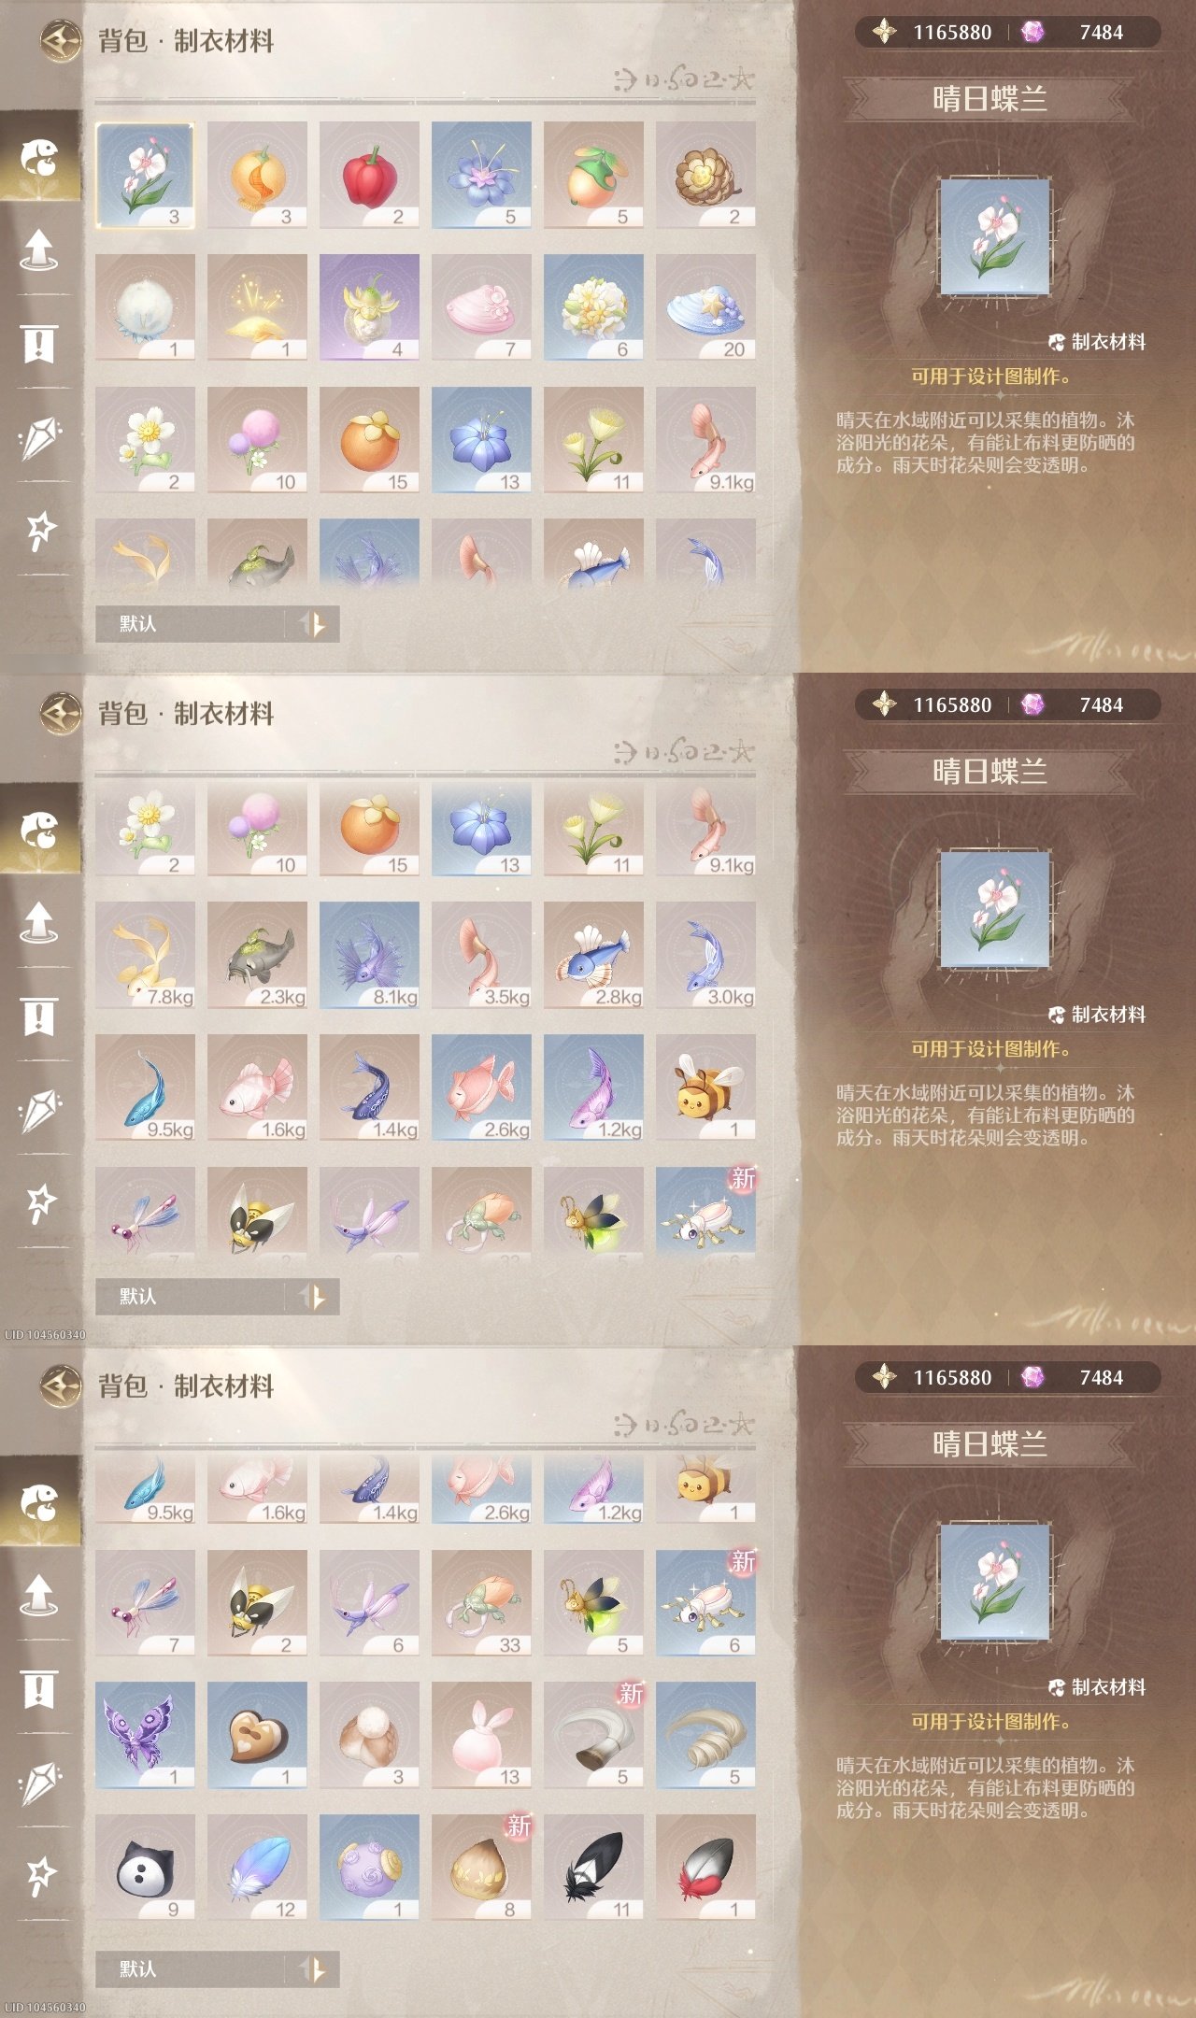
Task: Toggle sort order arrow beside top 默认
Action: point(315,623)
